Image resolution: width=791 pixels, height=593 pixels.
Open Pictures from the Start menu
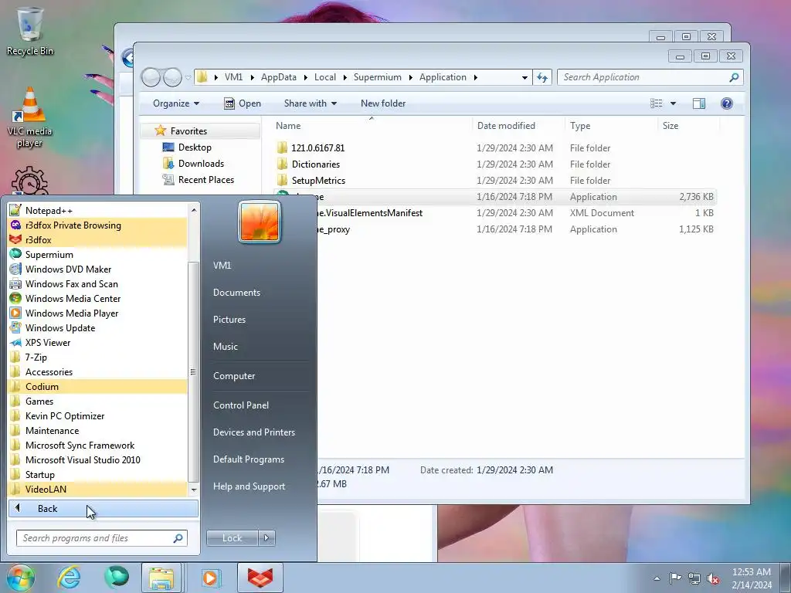tap(229, 319)
